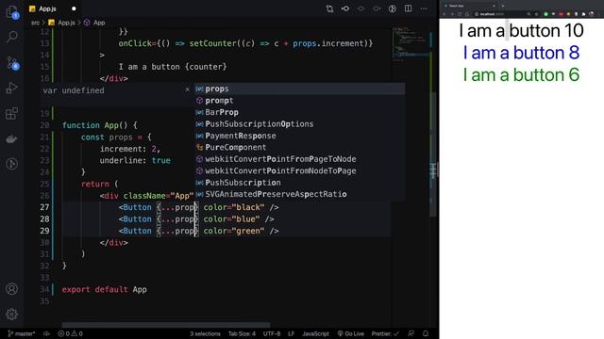Choose the 'PushSubscriptionOptions' suggestion

click(300, 124)
